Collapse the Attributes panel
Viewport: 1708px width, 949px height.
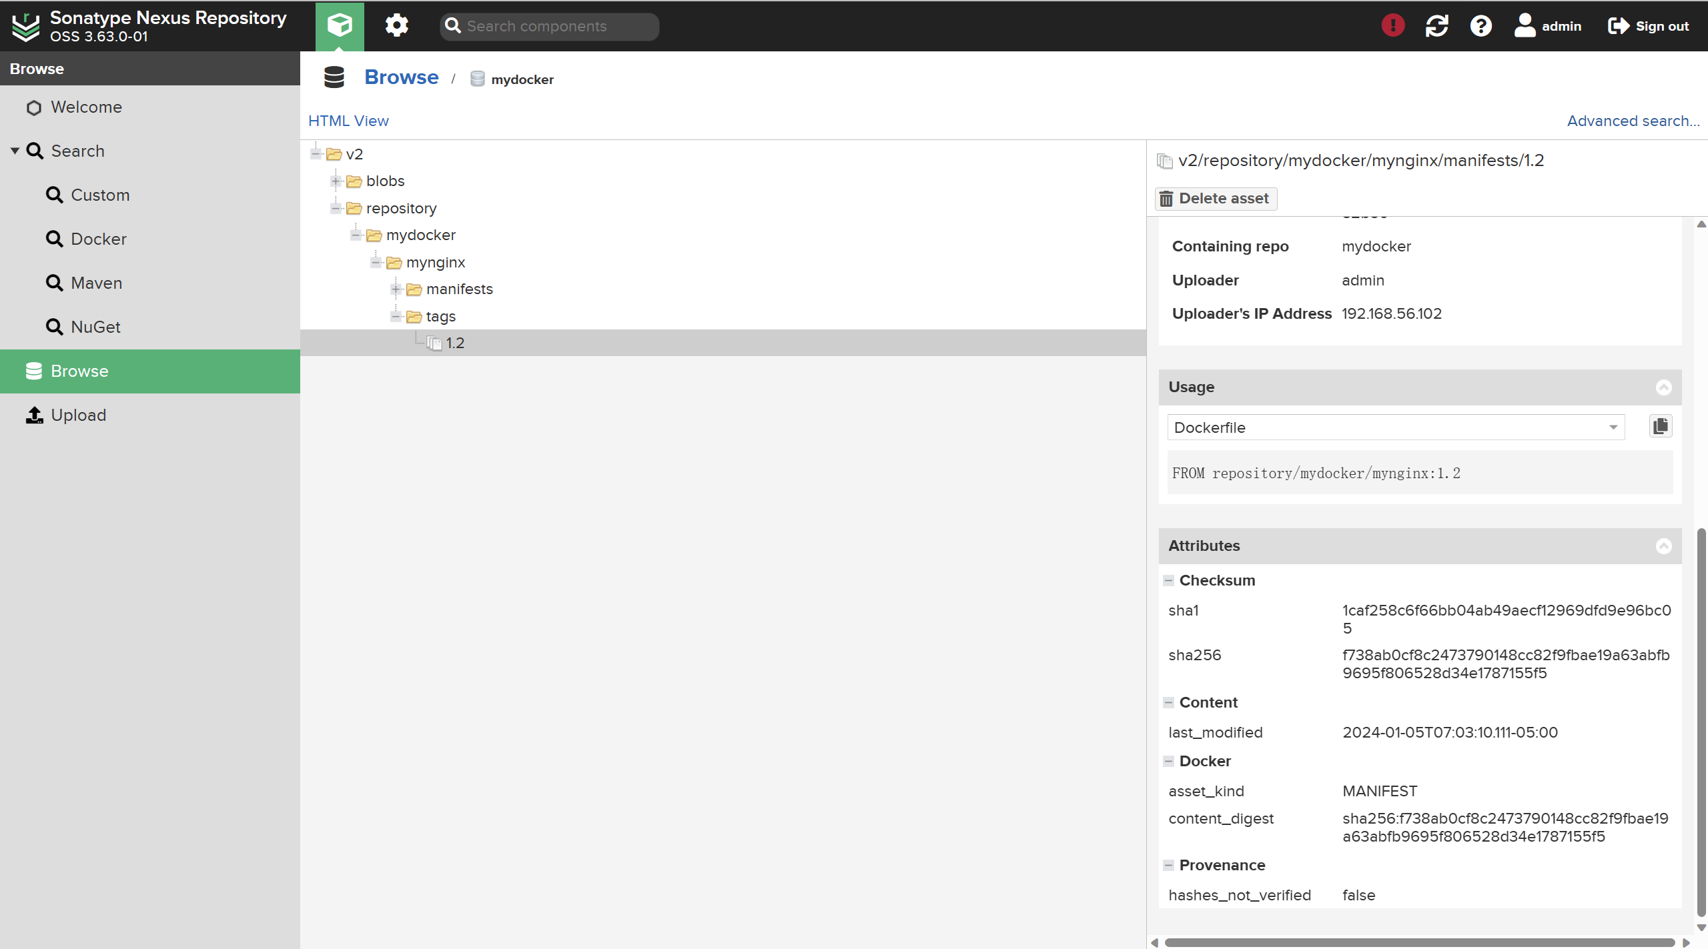click(x=1663, y=546)
